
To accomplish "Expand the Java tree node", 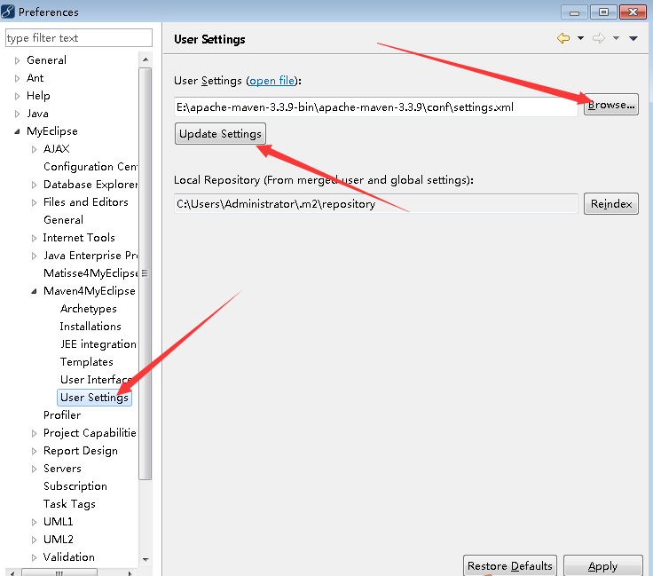I will click(x=17, y=114).
